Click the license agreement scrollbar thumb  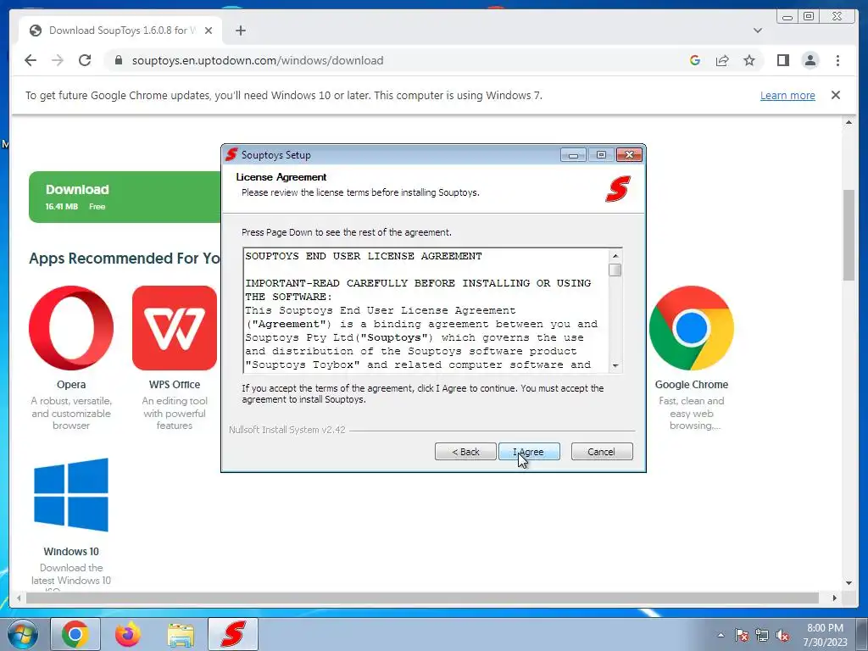pos(615,270)
